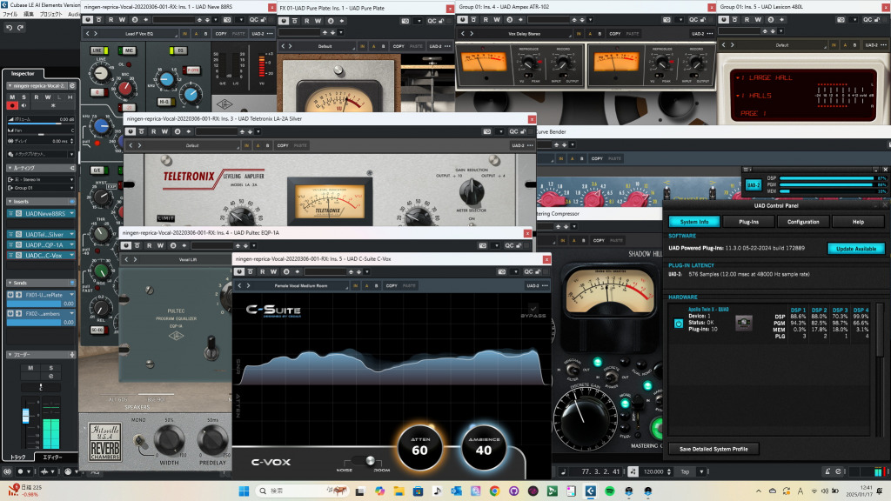Image resolution: width=891 pixels, height=501 pixels.
Task: Click the C-Vox NOISE/ROOM slider
Action: 368,460
